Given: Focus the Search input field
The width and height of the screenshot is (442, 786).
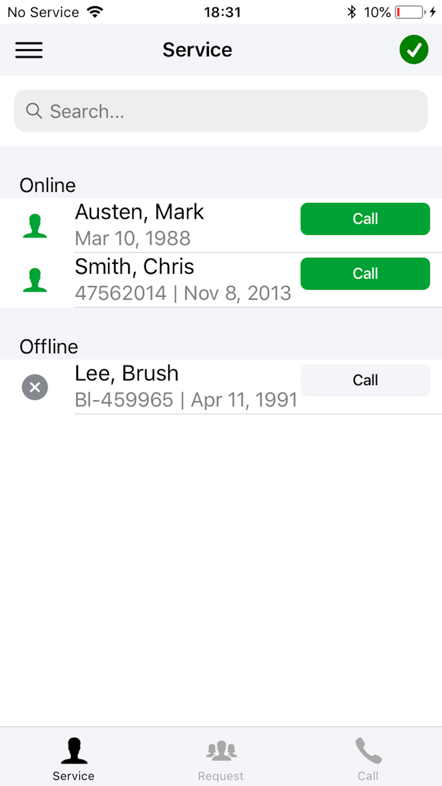Looking at the screenshot, I should (x=221, y=111).
